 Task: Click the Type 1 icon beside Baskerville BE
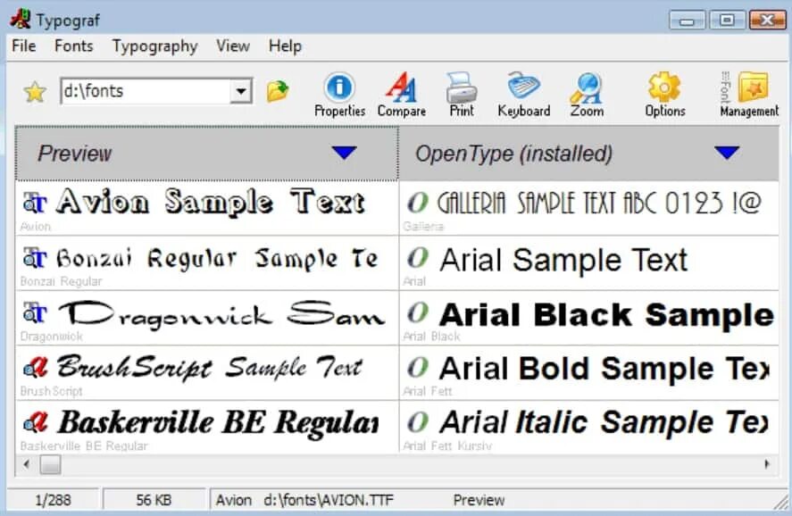click(x=35, y=422)
